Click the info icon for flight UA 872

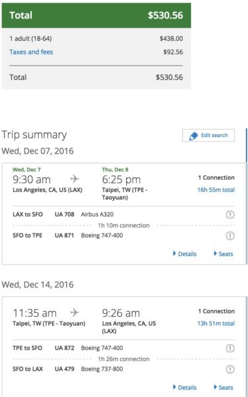tap(230, 349)
